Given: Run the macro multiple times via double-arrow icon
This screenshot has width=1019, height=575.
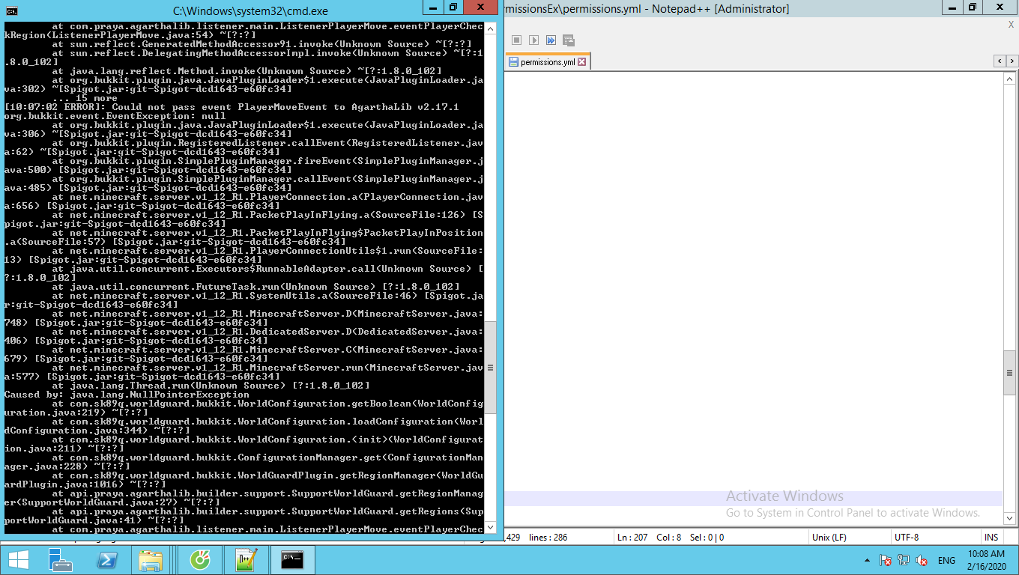Looking at the screenshot, I should pos(551,40).
